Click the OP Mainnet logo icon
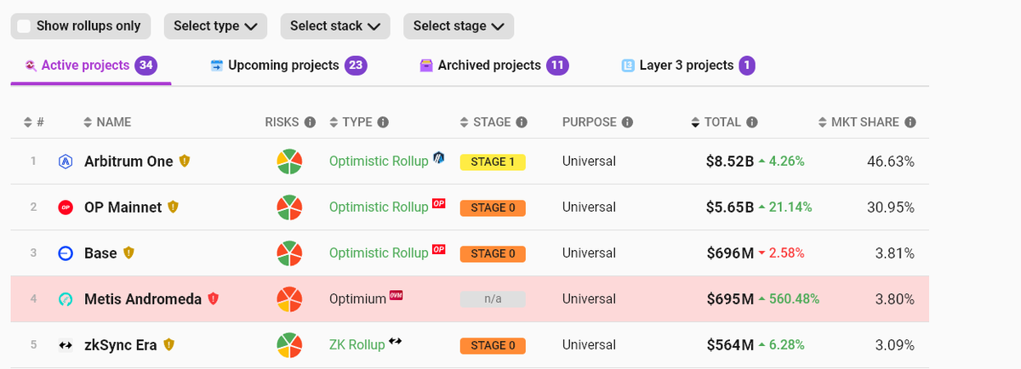Screen dimensions: 1021x369 (x=66, y=207)
